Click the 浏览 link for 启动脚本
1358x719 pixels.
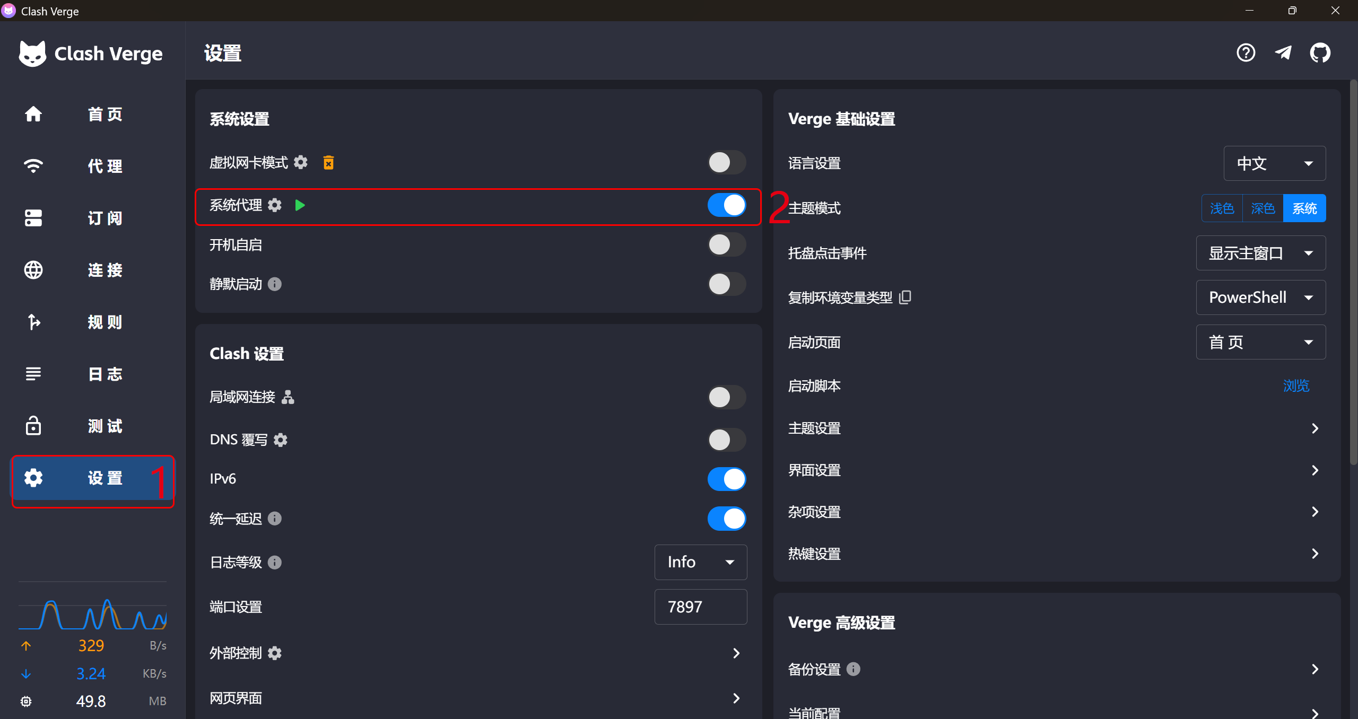(1296, 385)
